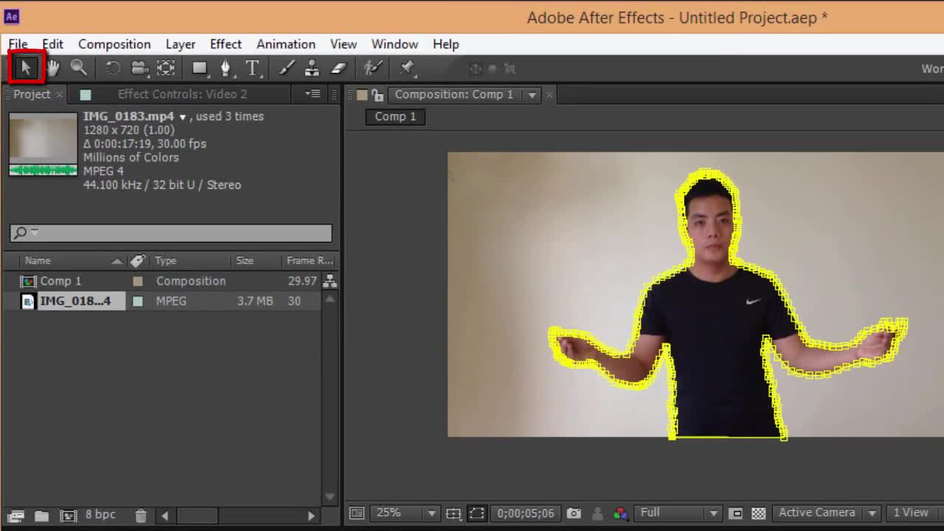Select the Pan Behind anchor point tool
944x531 pixels.
point(166,68)
